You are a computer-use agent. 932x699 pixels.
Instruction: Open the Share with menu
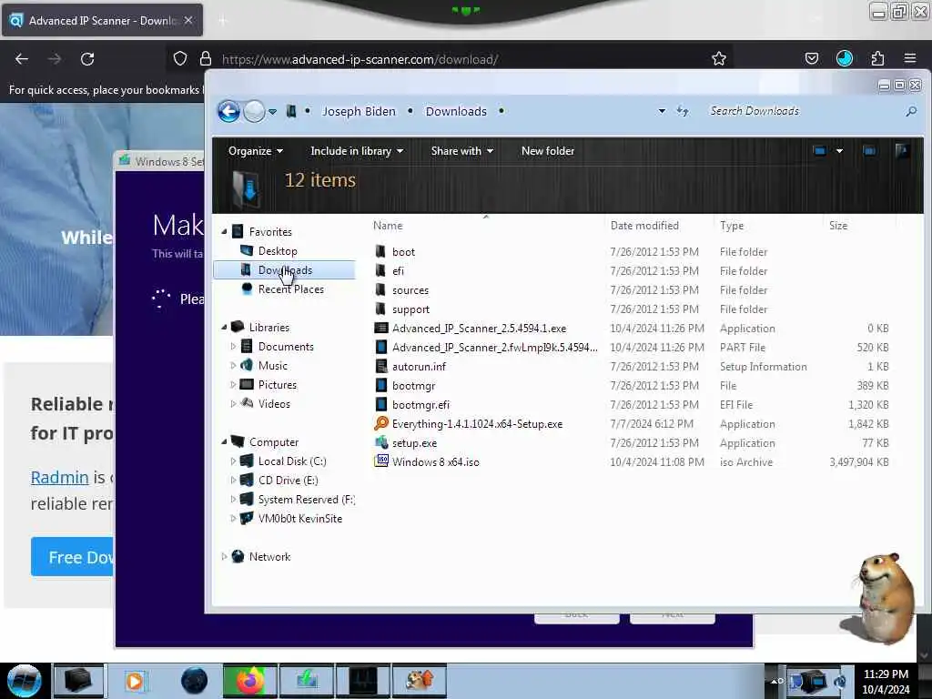[x=461, y=151]
